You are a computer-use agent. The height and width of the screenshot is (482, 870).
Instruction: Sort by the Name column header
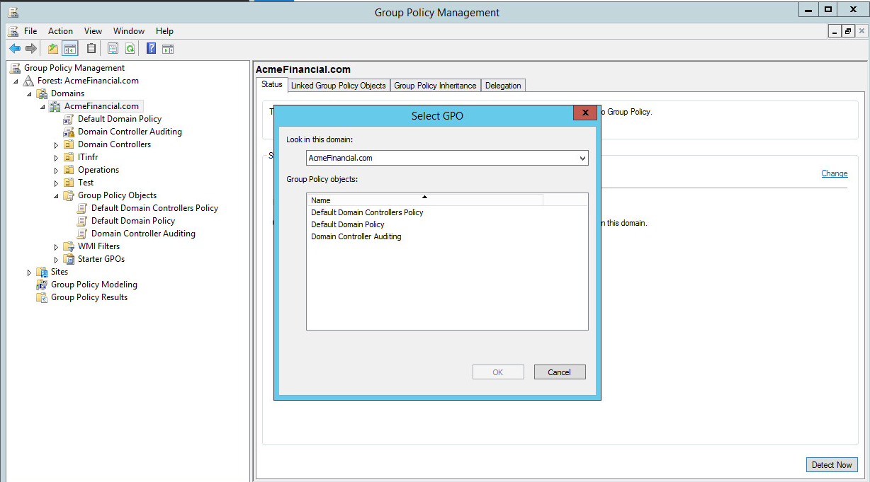pos(424,200)
